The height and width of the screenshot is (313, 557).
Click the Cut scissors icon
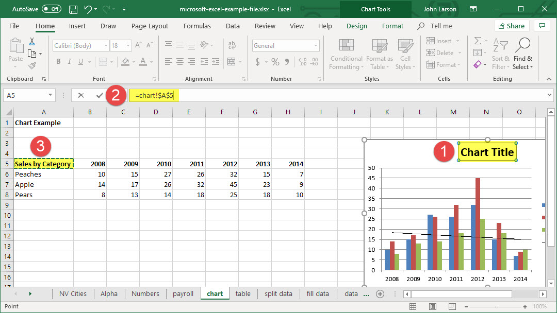pos(32,42)
